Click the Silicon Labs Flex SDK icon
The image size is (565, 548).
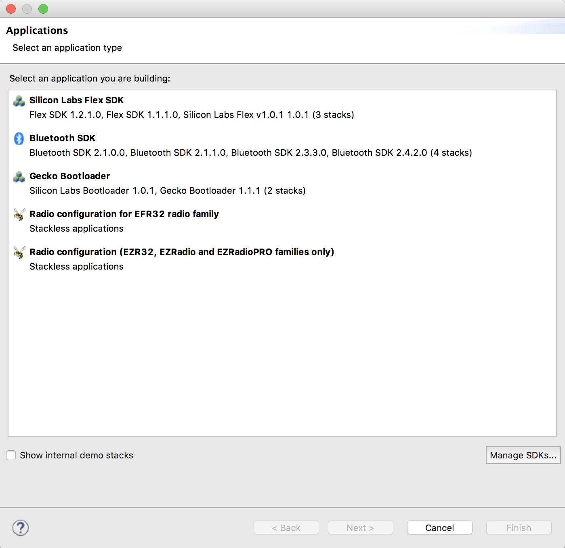click(19, 101)
